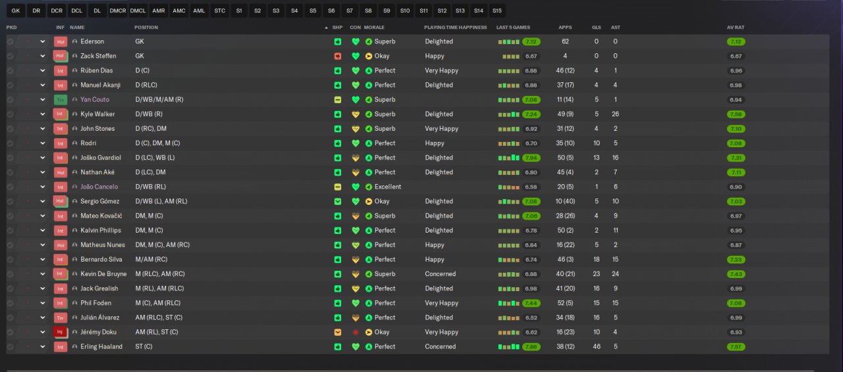Open the selection dropdown chevron for Yan Couto
This screenshot has height=372, width=843.
(x=43, y=100)
